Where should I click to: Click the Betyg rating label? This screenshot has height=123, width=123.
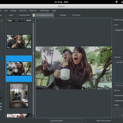pos(117,105)
